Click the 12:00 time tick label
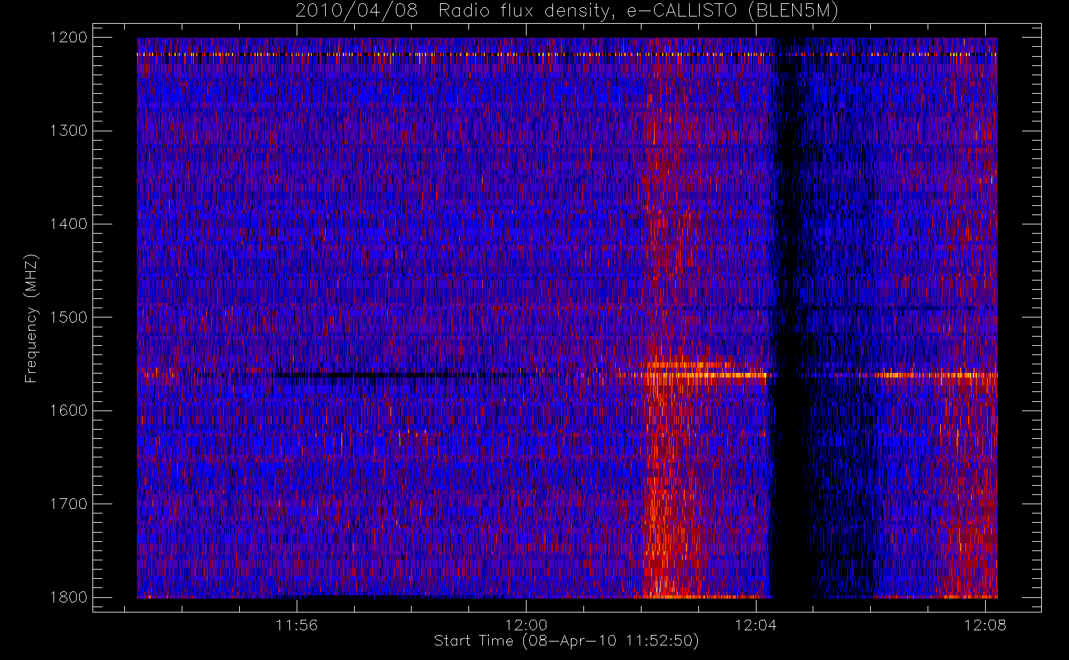1069x660 pixels. click(x=527, y=625)
